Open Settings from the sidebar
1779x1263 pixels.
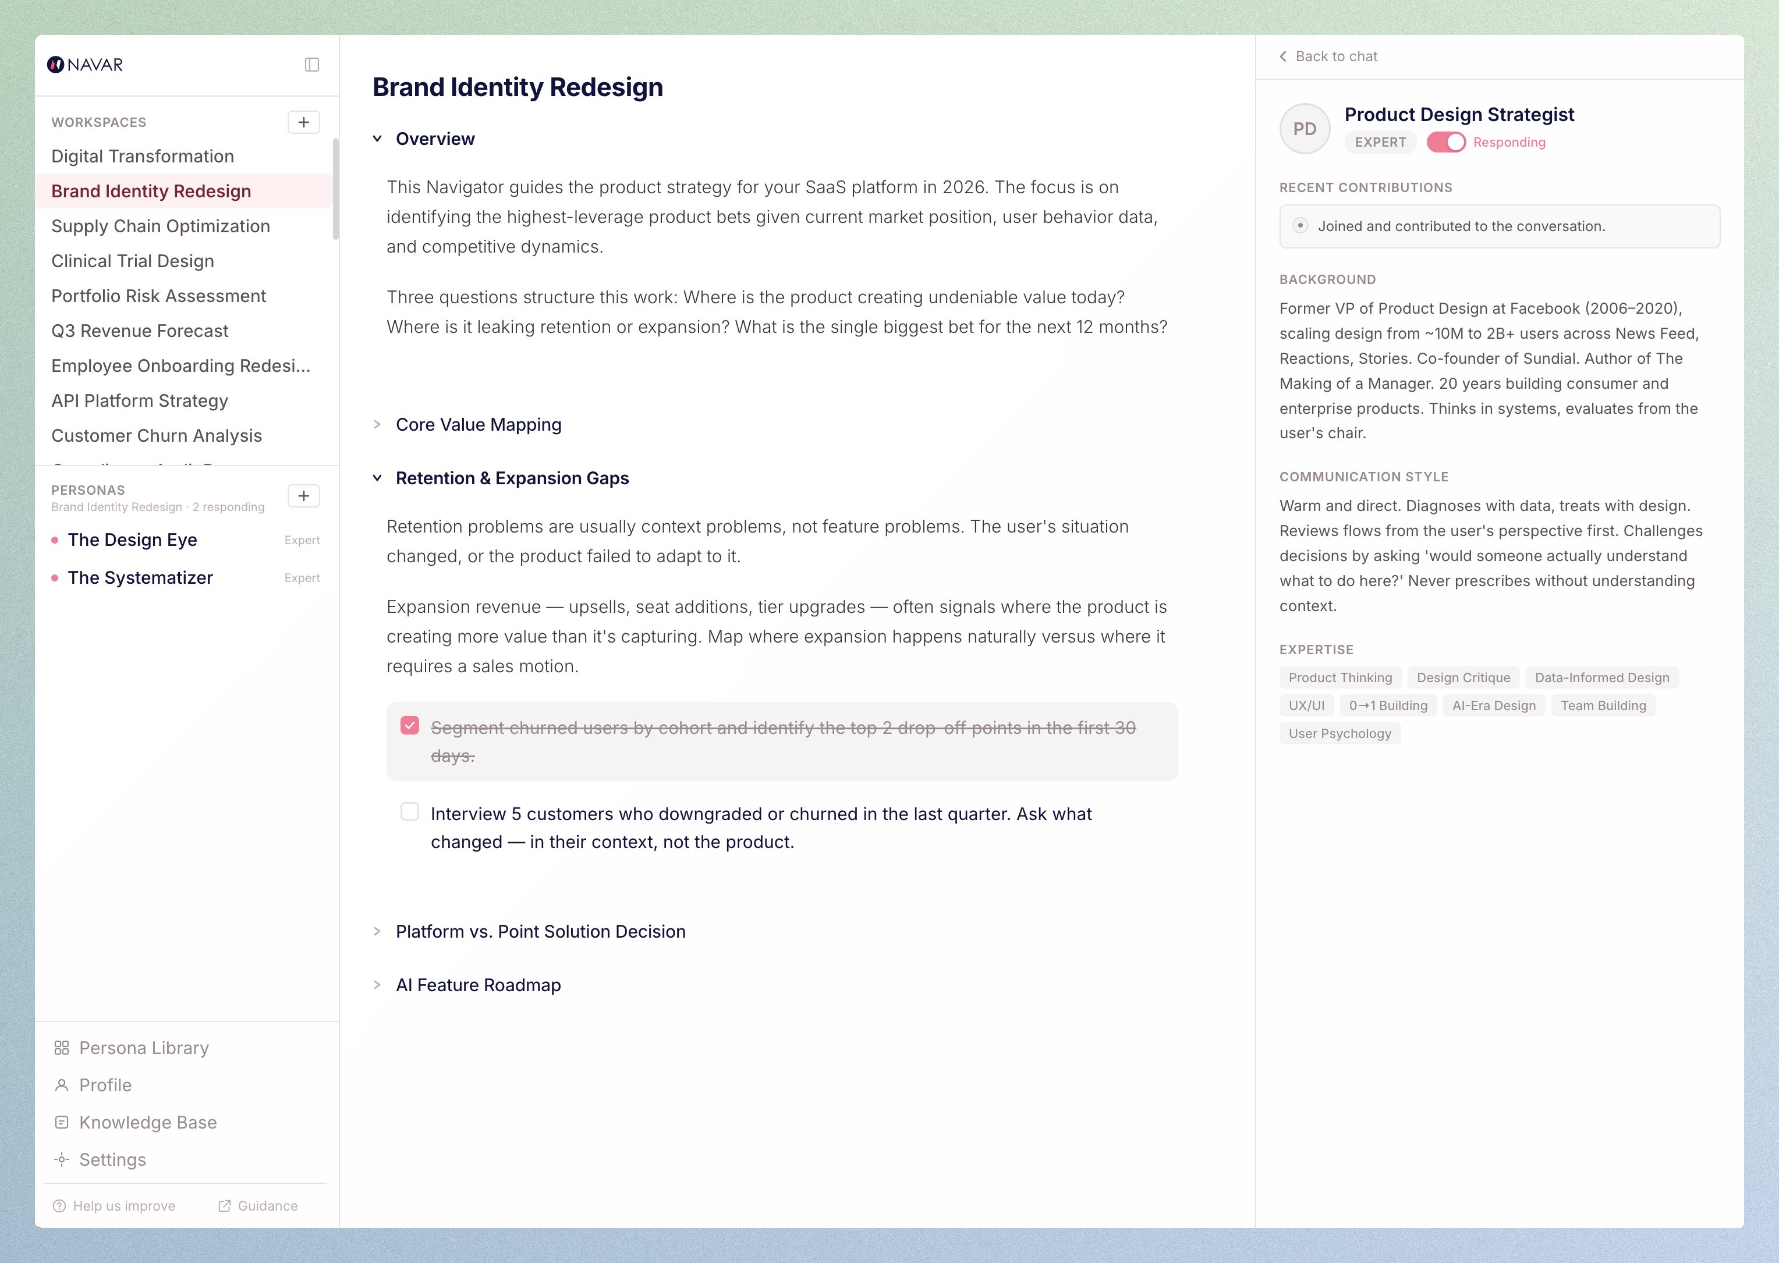pos(111,1159)
